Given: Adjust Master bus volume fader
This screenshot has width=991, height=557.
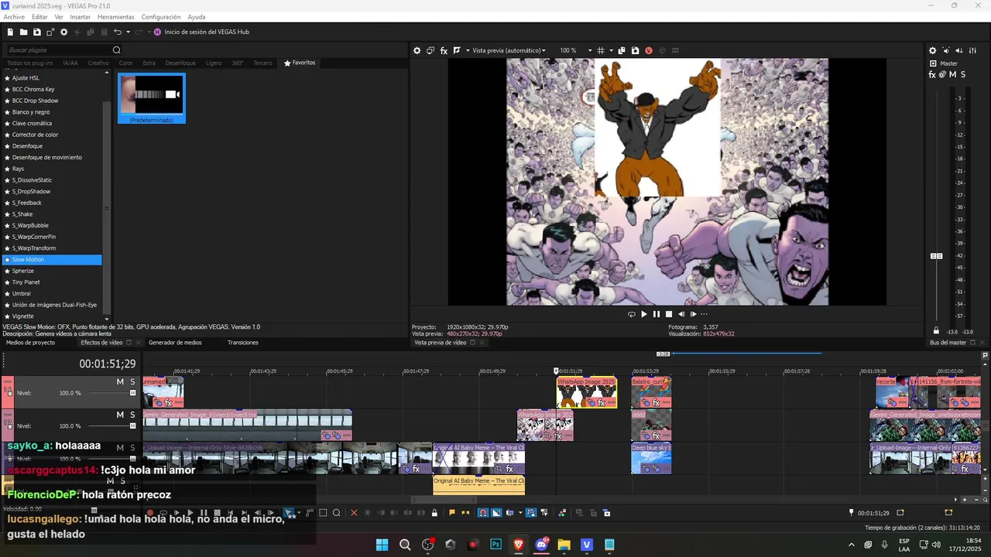Looking at the screenshot, I should pos(936,256).
